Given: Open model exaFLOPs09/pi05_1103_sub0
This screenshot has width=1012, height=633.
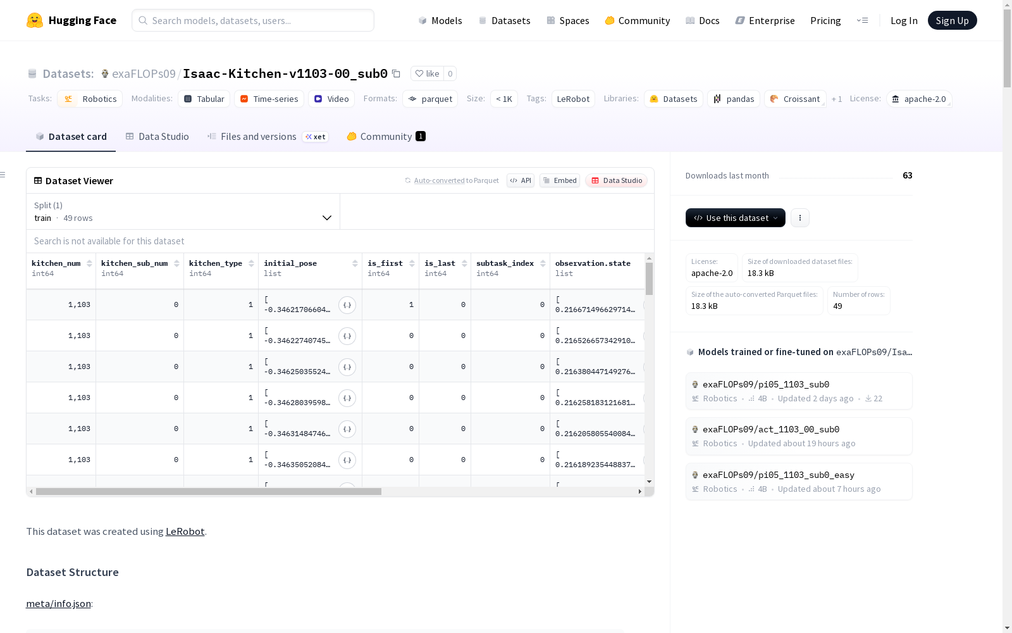Looking at the screenshot, I should point(799,391).
